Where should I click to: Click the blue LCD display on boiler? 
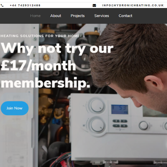[120, 109]
